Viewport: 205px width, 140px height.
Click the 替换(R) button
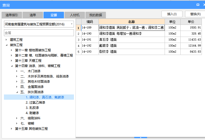[195, 14]
